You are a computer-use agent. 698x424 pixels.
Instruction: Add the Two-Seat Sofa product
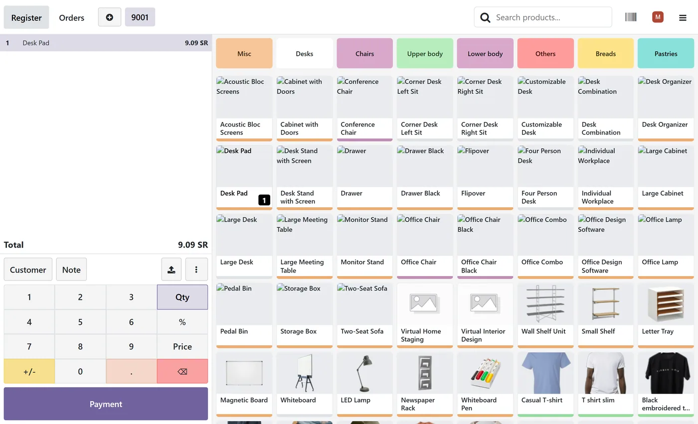(365, 315)
